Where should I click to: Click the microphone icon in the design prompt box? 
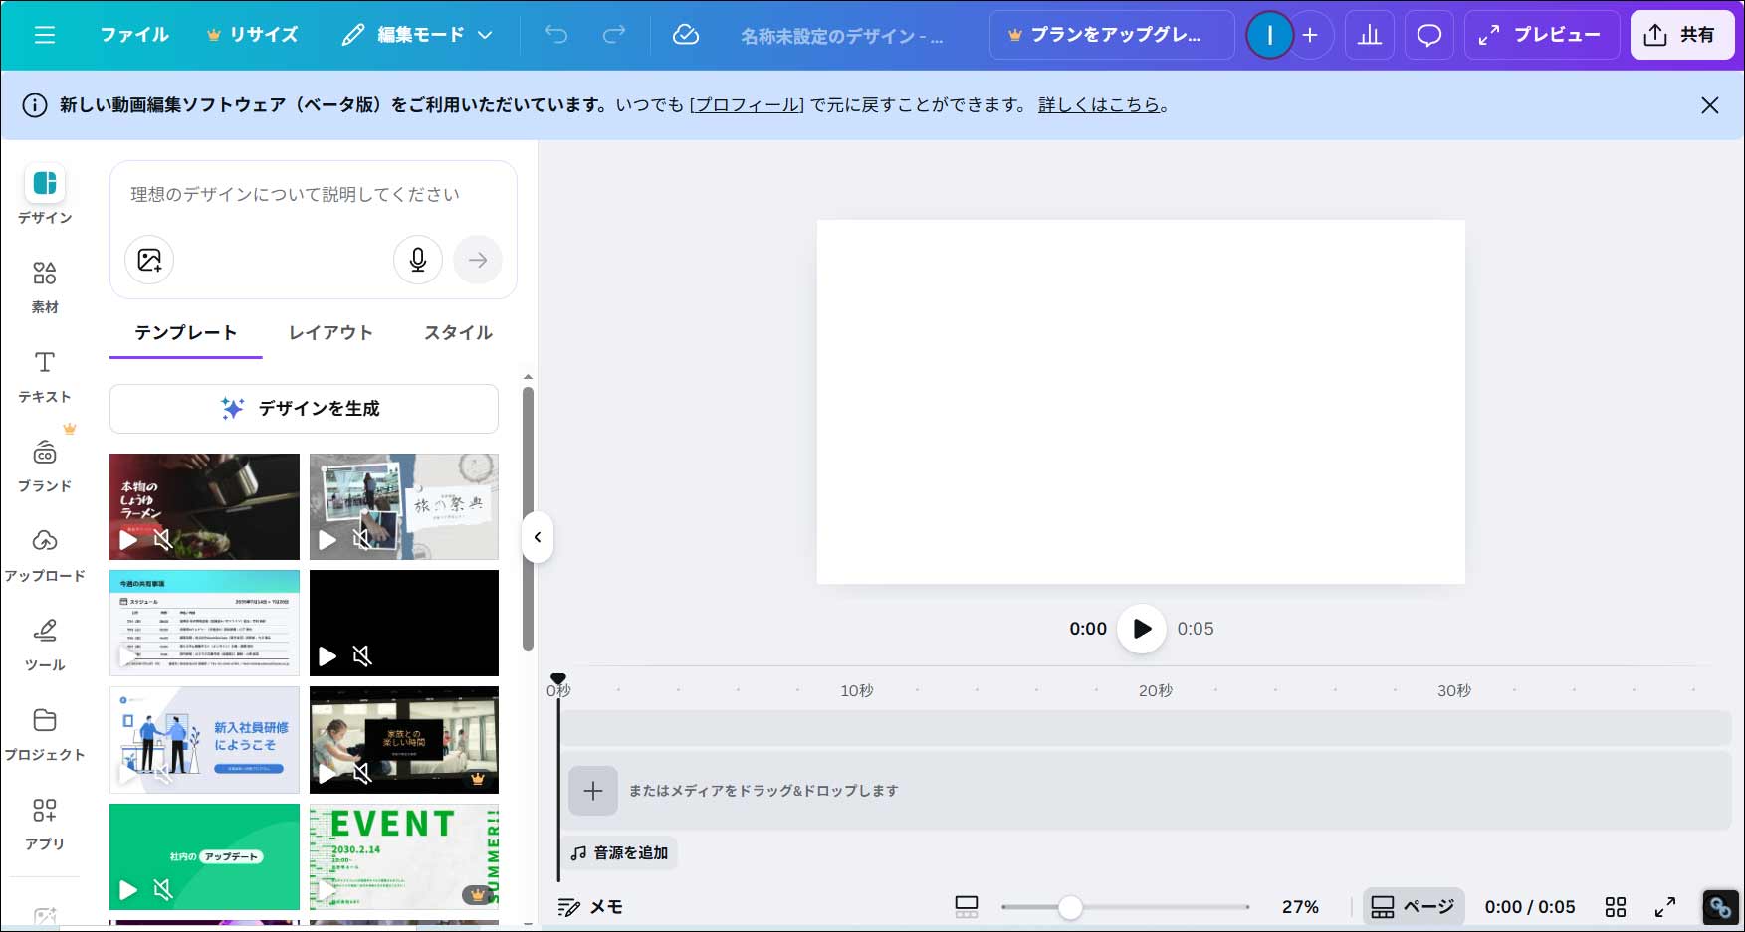point(417,260)
